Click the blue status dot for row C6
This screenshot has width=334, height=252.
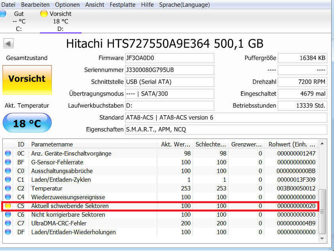8,214
